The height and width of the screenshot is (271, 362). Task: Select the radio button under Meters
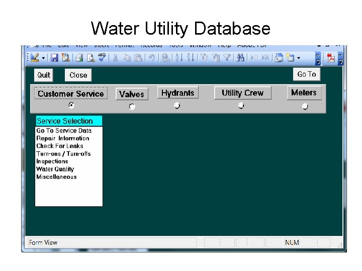point(305,106)
